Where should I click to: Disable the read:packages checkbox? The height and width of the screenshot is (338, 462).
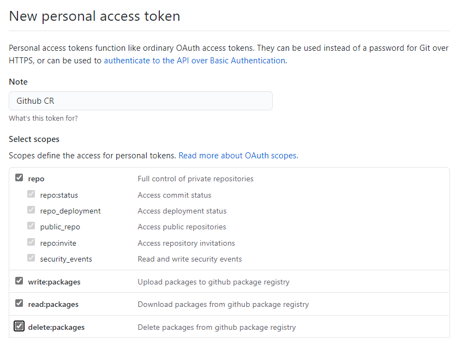point(19,304)
